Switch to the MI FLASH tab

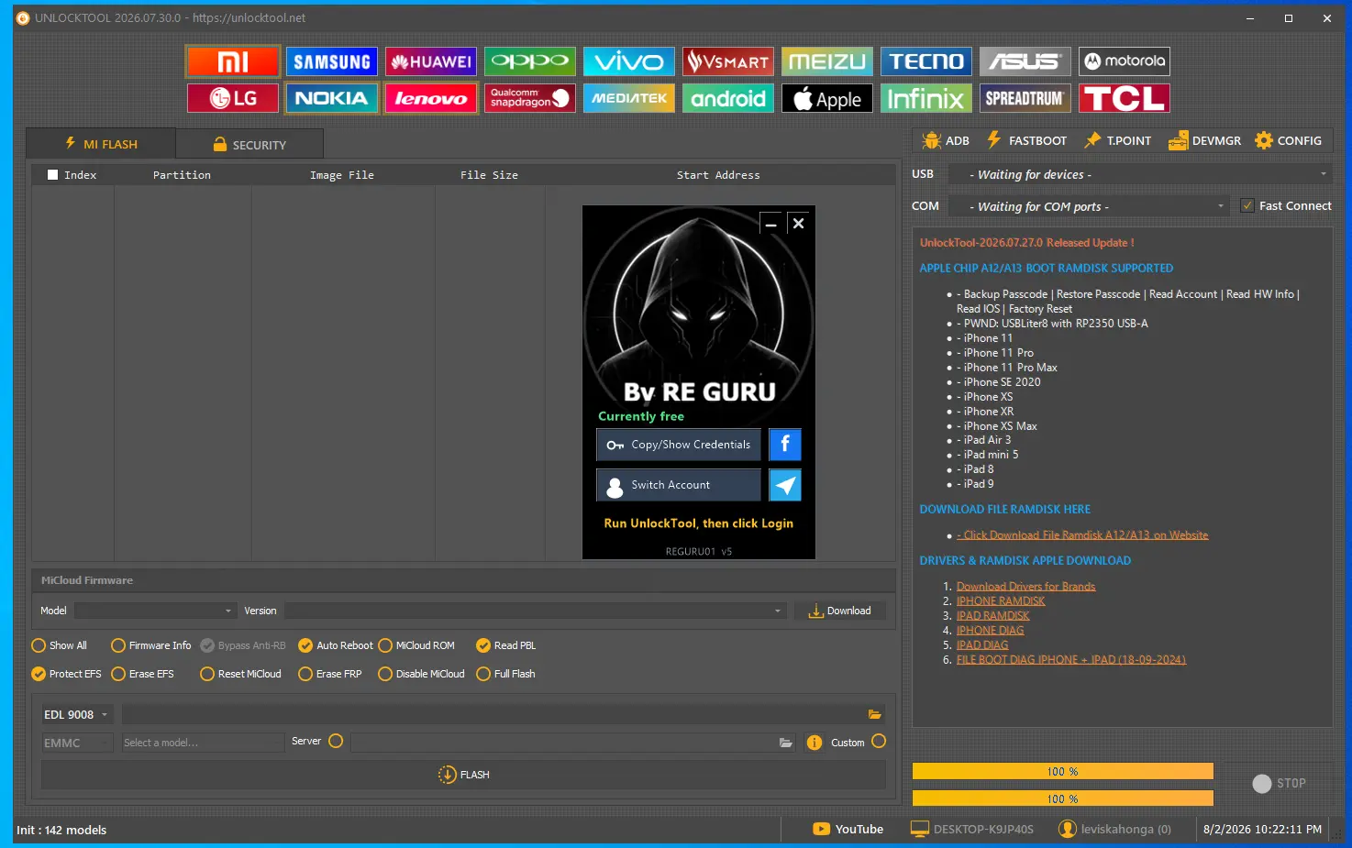point(101,144)
